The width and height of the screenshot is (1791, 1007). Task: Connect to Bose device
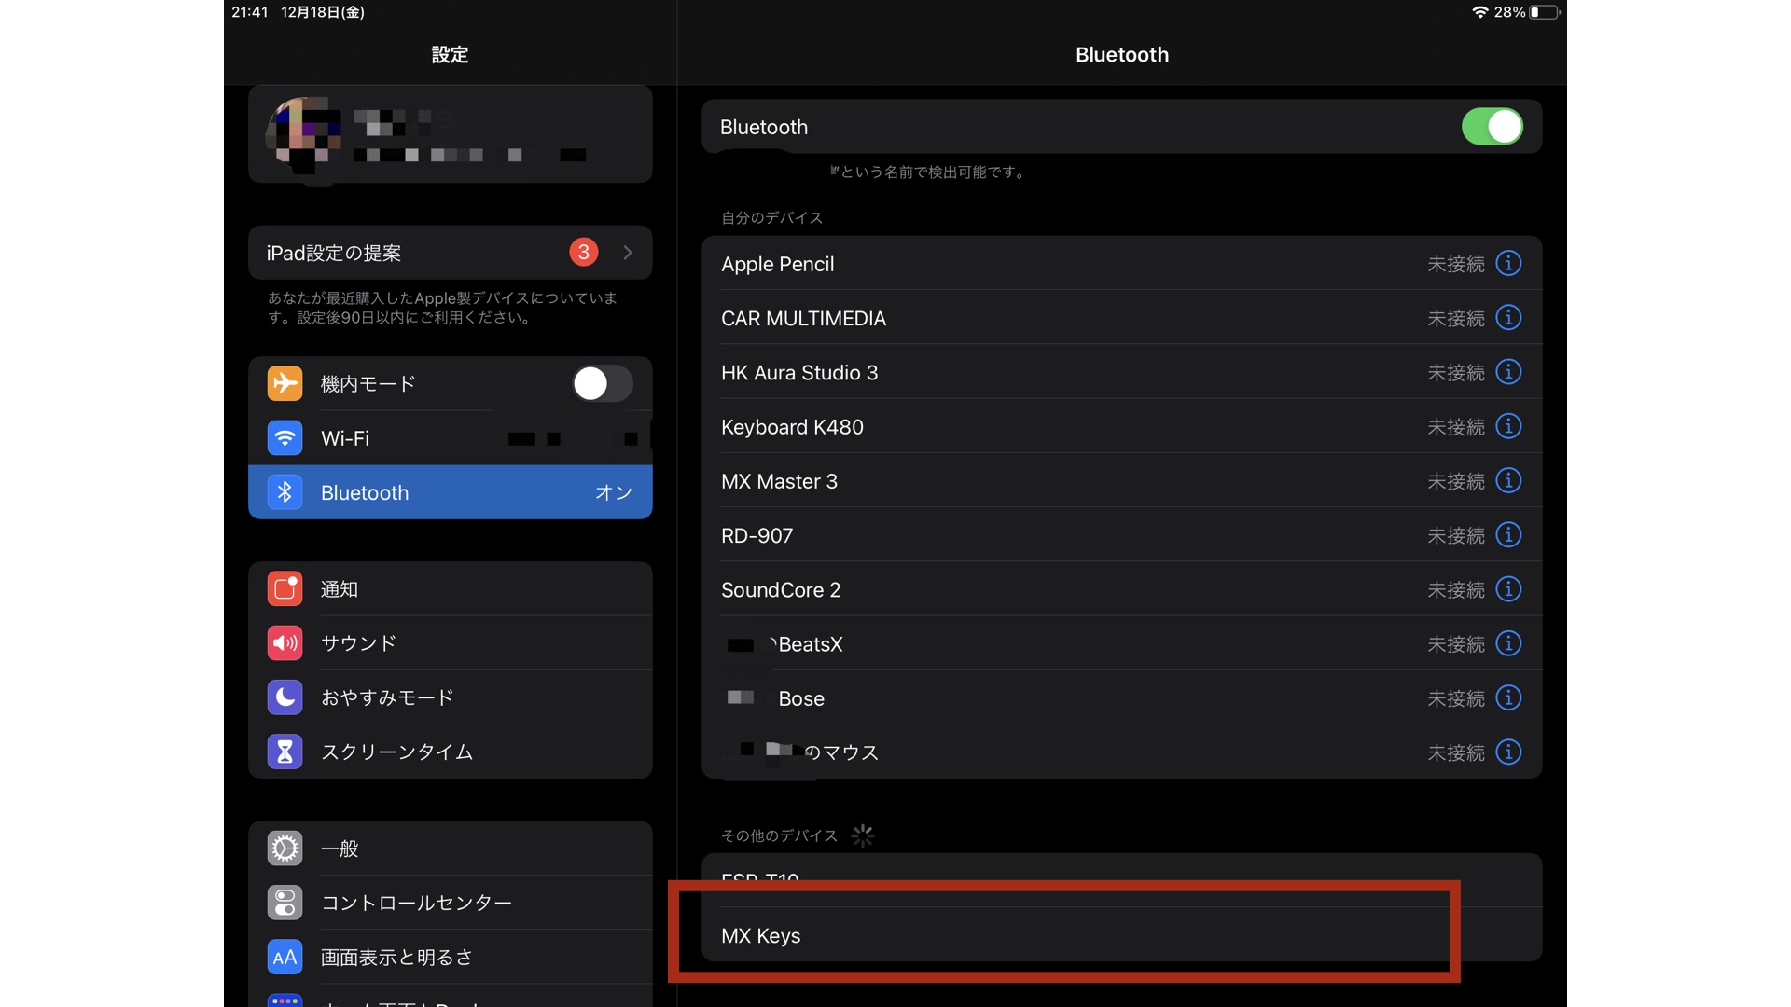click(x=1122, y=697)
